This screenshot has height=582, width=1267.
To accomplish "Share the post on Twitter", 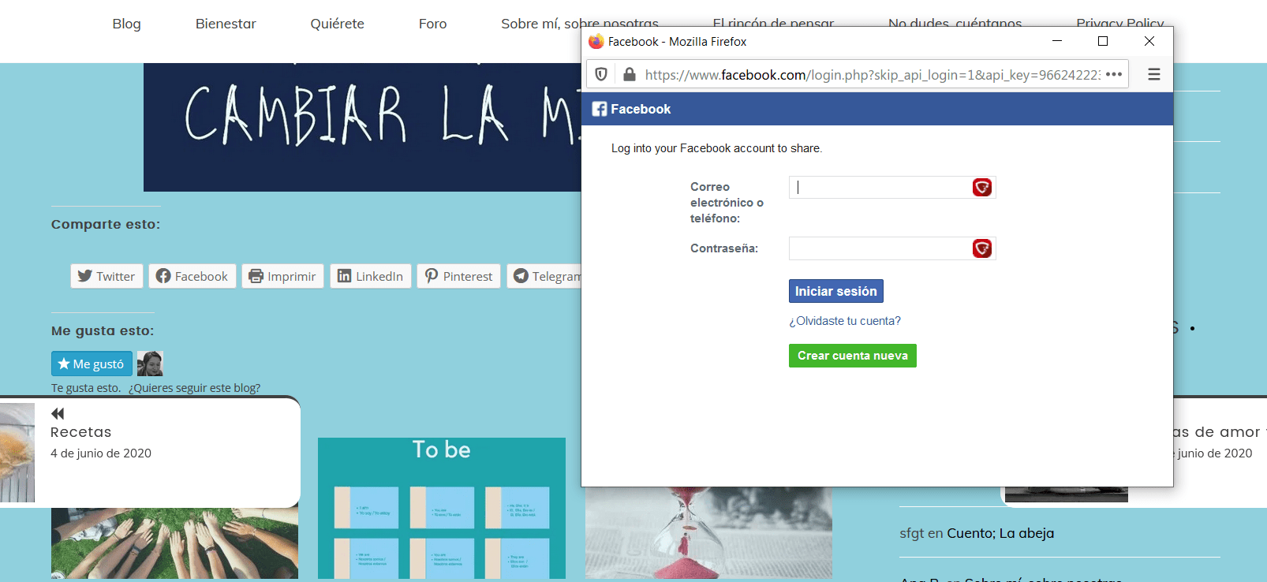I will point(107,276).
